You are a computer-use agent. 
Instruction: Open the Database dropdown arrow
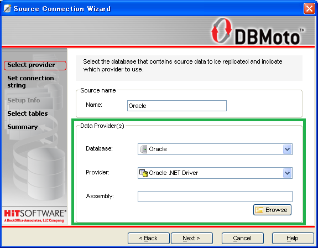coord(287,149)
